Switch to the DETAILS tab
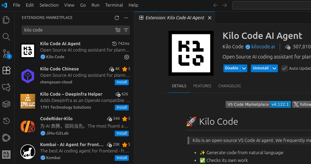Viewport: 311px width, 164px height. tap(179, 86)
